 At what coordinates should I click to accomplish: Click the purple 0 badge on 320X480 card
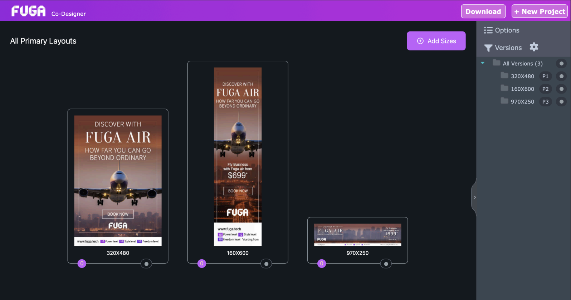(82, 264)
